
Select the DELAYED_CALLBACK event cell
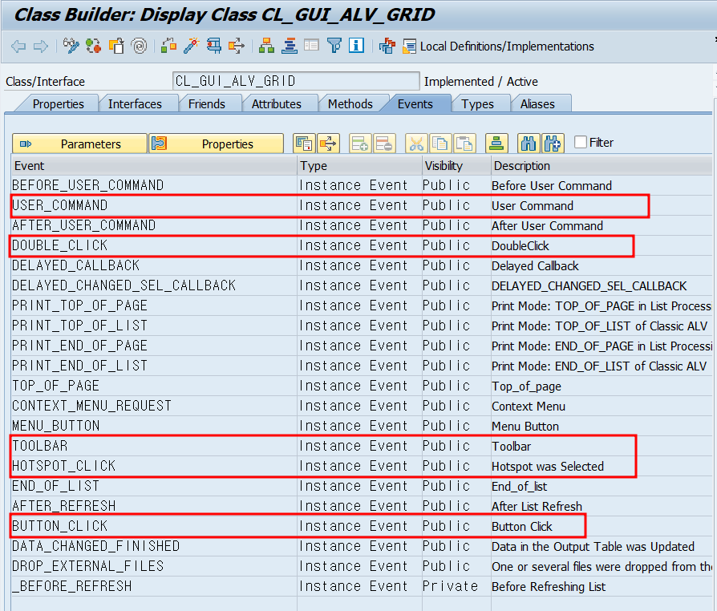[x=154, y=265]
